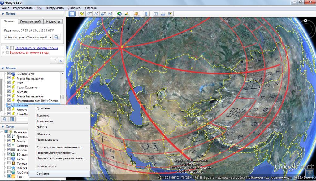
Task: Collapse the Метки panel
Action: coord(3,68)
